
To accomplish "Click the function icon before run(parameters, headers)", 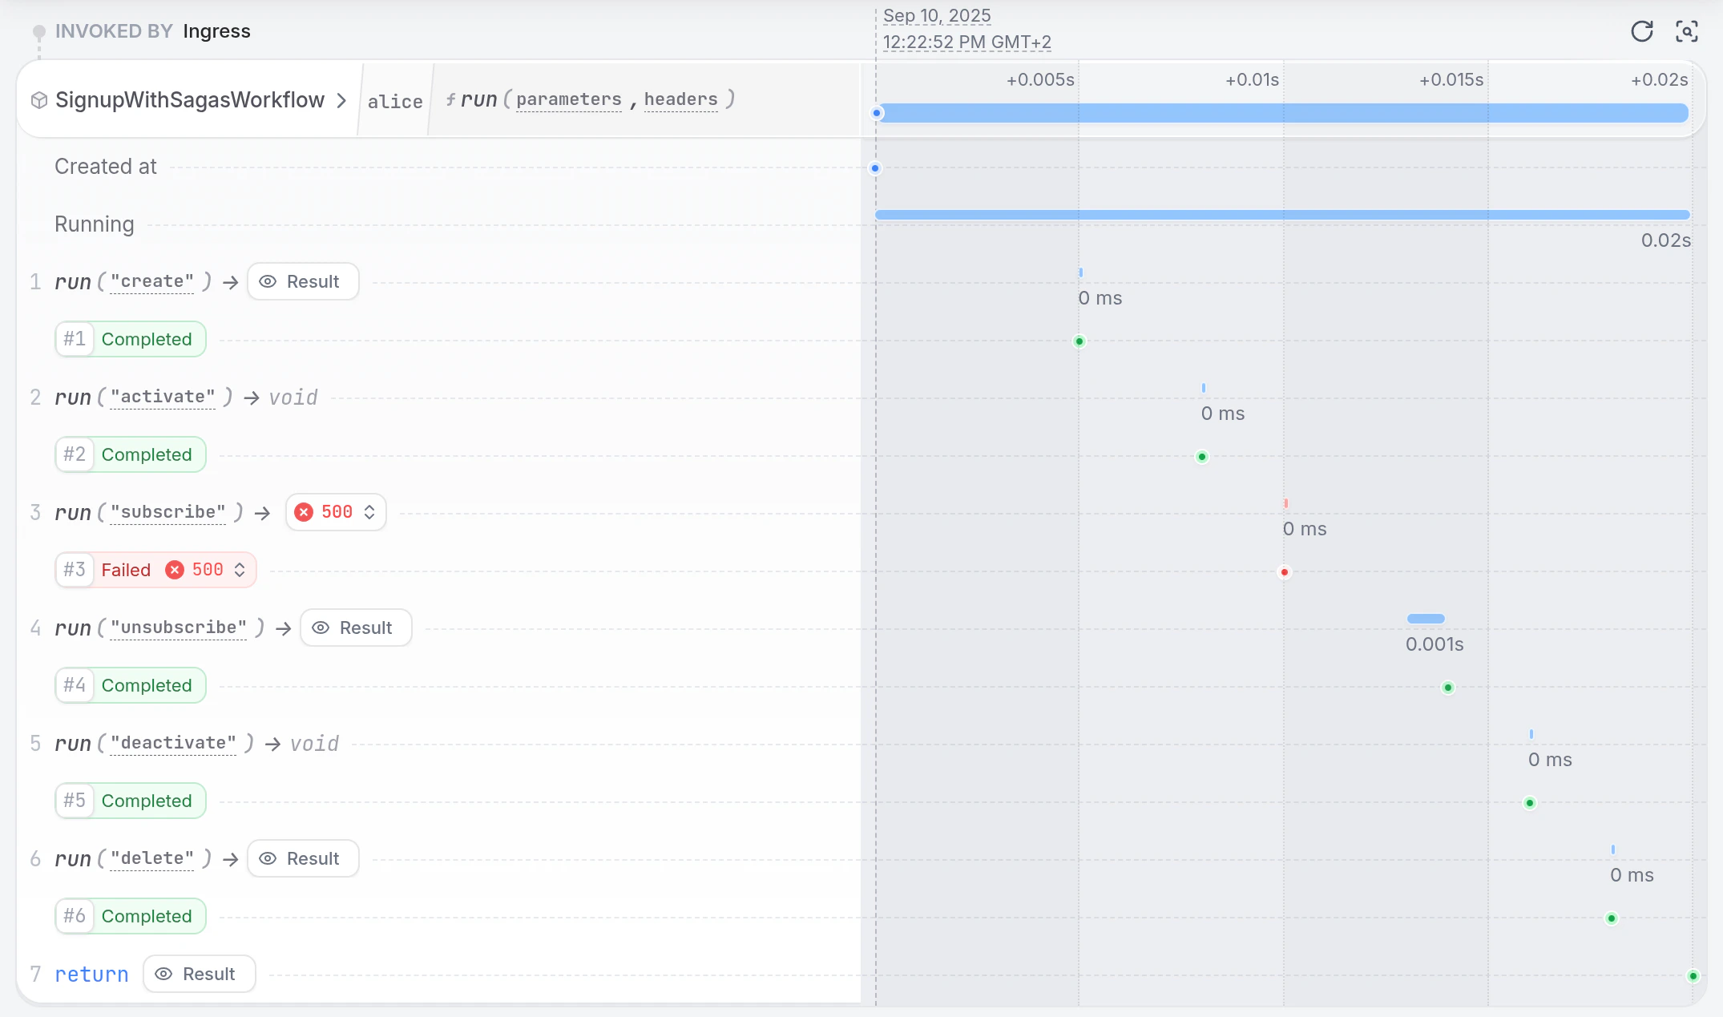I will [451, 99].
